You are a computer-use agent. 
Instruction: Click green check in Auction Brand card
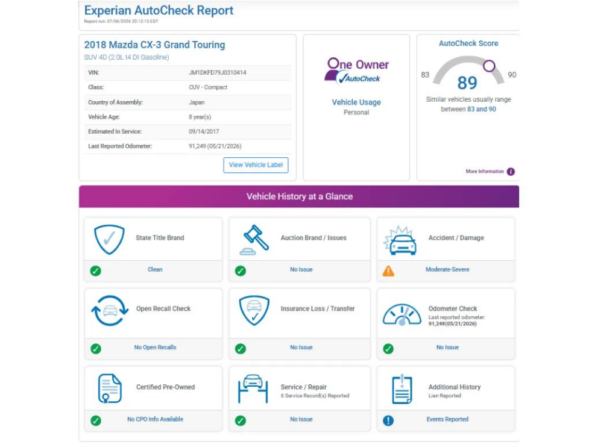tap(241, 271)
